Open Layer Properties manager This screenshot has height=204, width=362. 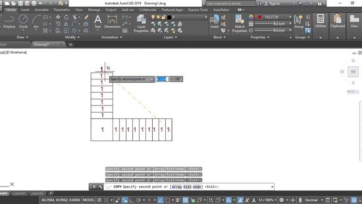[141, 23]
